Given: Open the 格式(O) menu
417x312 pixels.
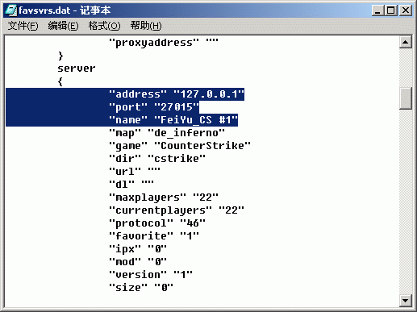Looking at the screenshot, I should tap(104, 26).
